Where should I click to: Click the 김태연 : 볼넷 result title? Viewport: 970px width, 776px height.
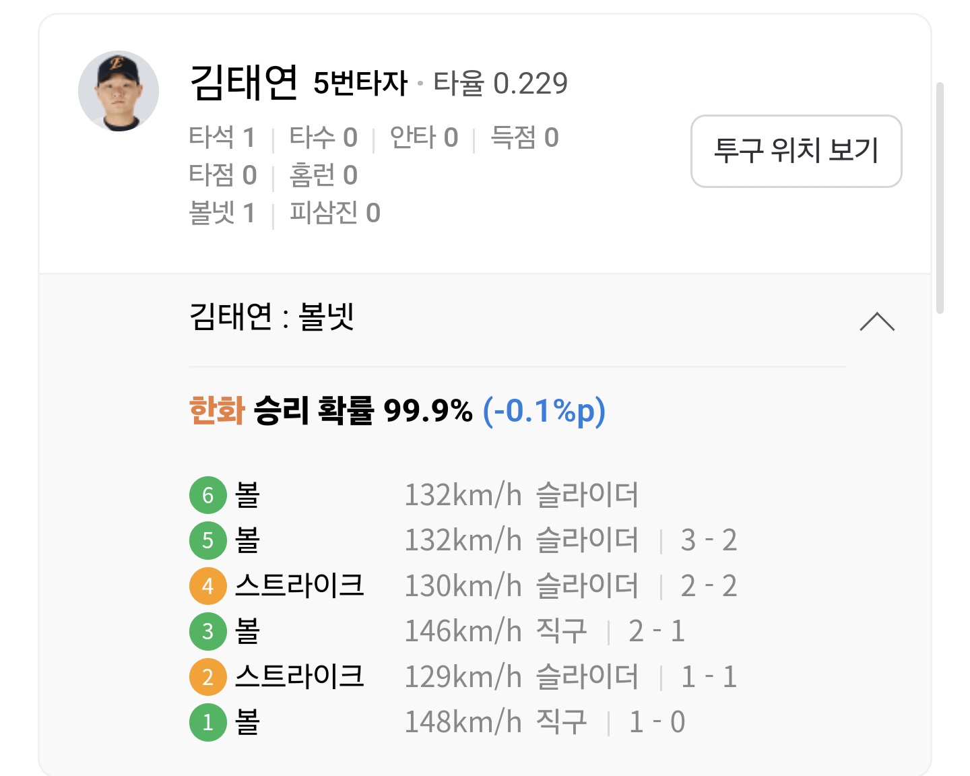tap(272, 317)
